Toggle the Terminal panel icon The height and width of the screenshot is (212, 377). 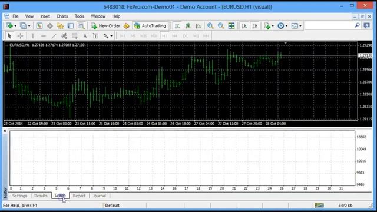pyautogui.click(x=71, y=26)
